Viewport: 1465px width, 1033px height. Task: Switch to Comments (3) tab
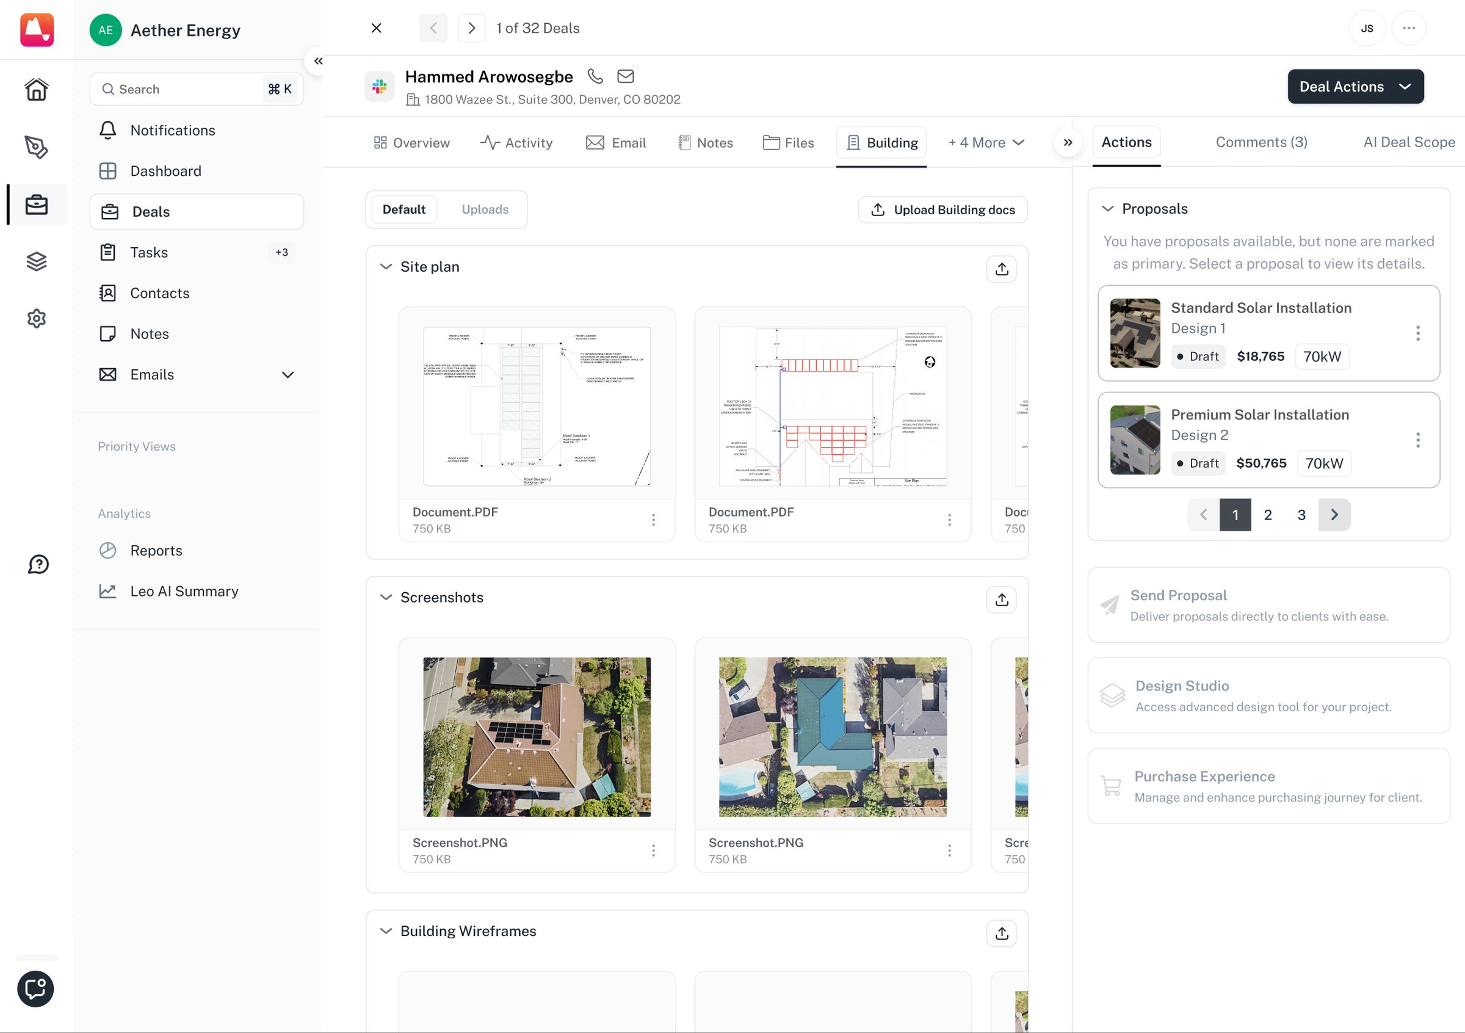pyautogui.click(x=1262, y=142)
